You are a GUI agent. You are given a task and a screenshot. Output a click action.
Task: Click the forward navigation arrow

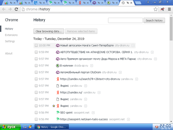pos(10,9)
